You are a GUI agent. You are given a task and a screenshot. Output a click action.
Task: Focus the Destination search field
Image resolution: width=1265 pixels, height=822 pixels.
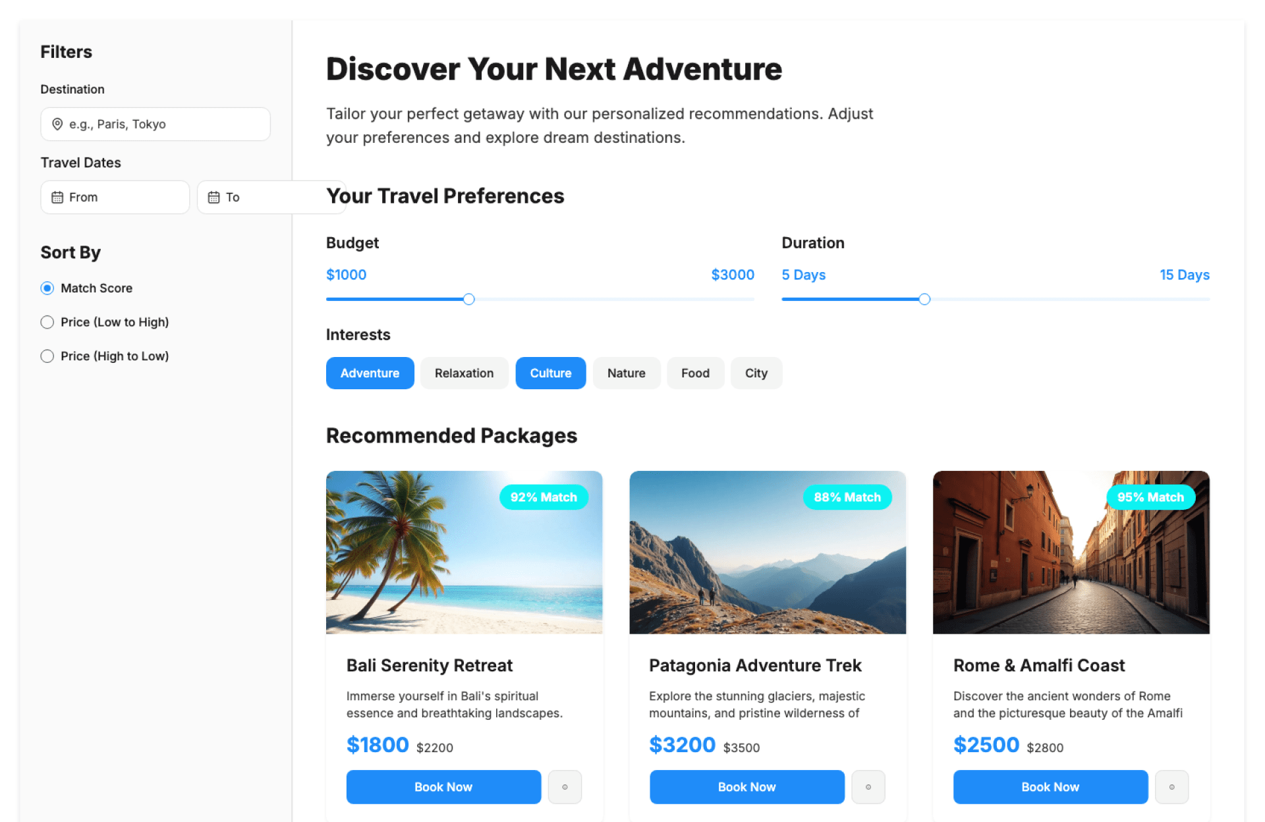pos(165,124)
